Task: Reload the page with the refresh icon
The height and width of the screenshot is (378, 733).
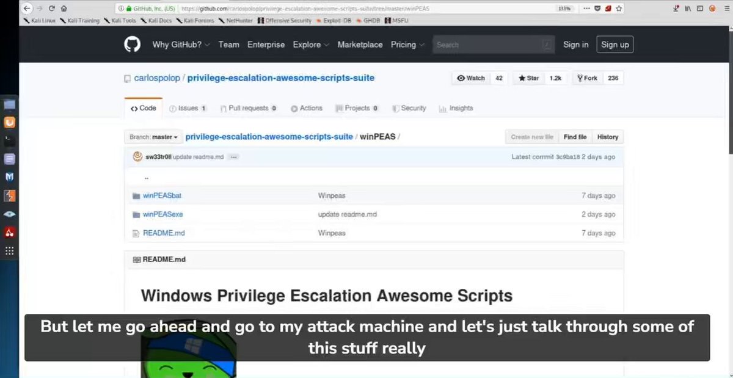Action: (x=52, y=9)
